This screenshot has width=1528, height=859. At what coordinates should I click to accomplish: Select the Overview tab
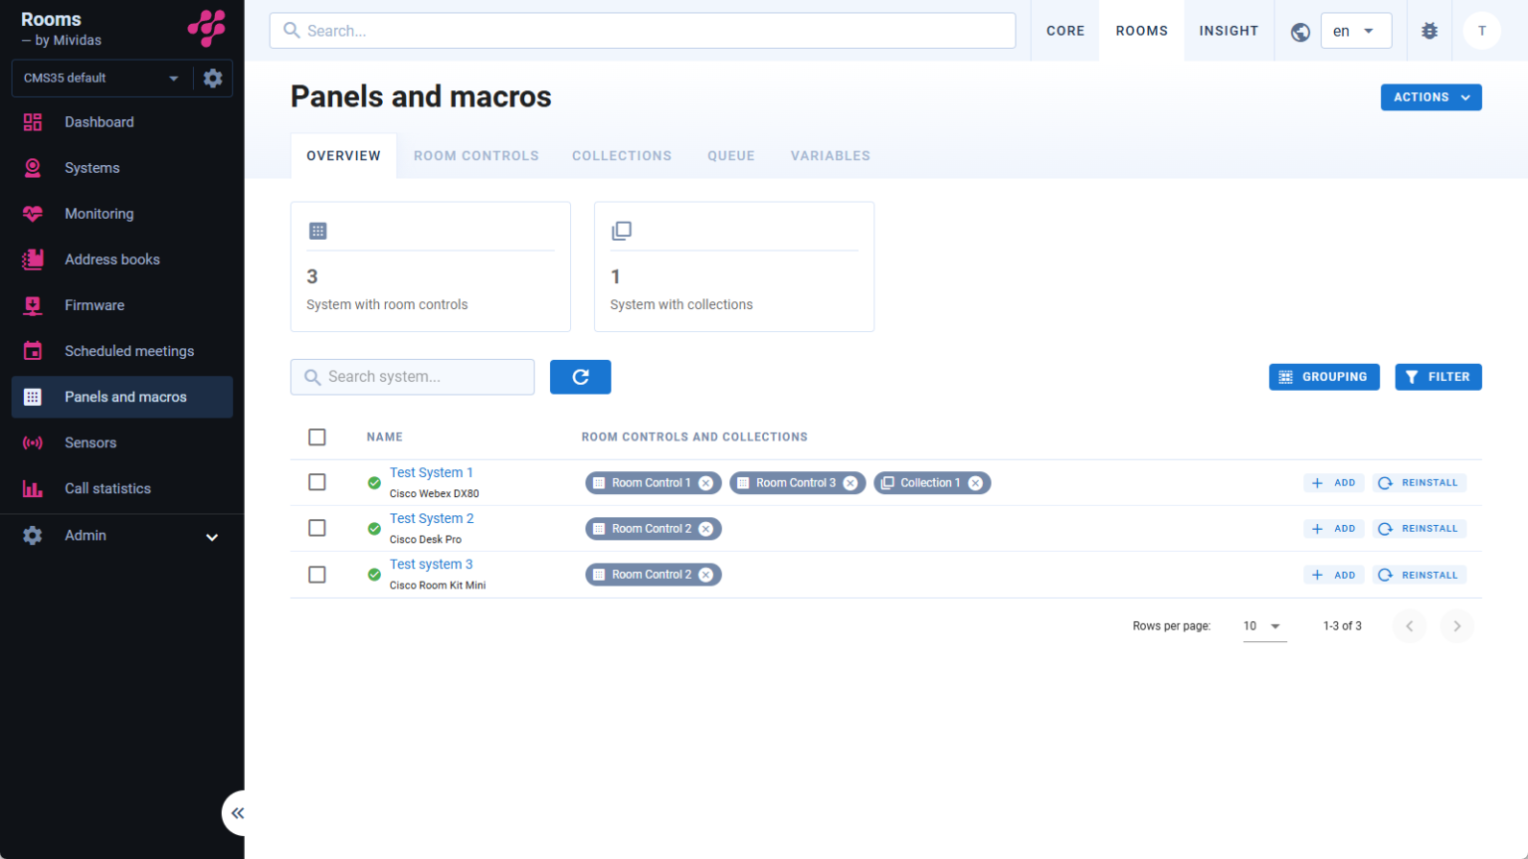pyautogui.click(x=343, y=156)
